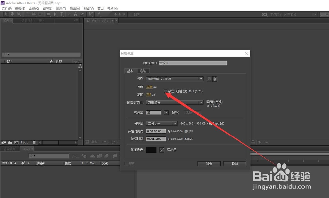
Task: Click interpret footage icon in Project panel
Action: point(4,143)
